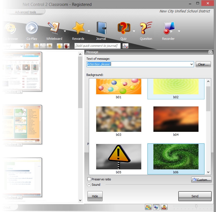Click the dark red hand icon
This screenshot has height=212, width=216.
pos(66,46)
